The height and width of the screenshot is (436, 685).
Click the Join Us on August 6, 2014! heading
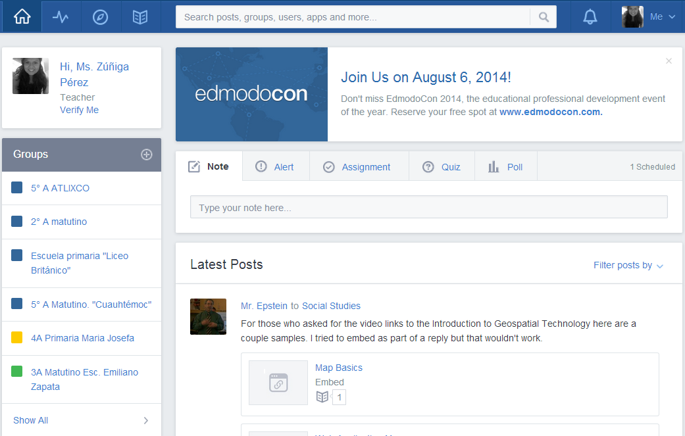tap(426, 77)
